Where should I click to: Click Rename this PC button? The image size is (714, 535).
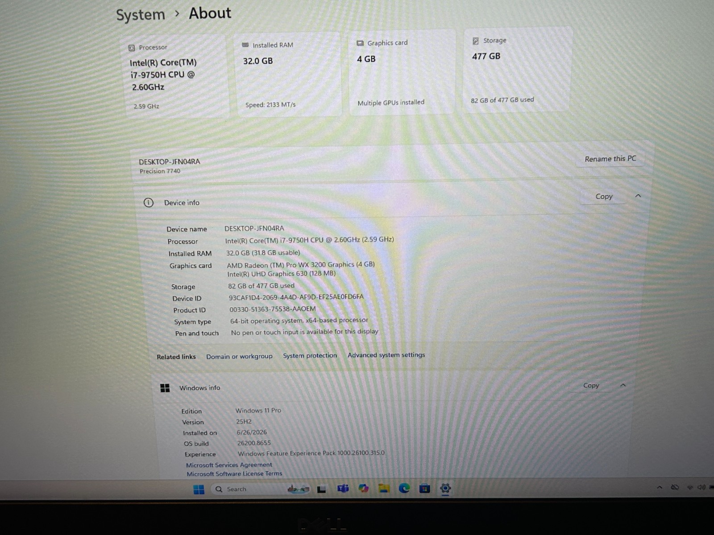tap(610, 159)
